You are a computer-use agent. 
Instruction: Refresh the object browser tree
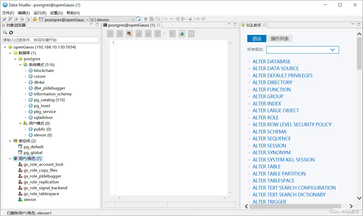11,33
